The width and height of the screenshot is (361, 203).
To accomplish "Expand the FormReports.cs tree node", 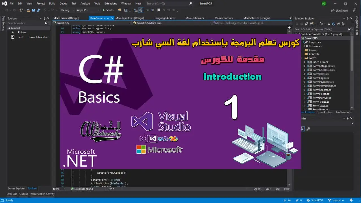I will pyautogui.click(x=305, y=90).
